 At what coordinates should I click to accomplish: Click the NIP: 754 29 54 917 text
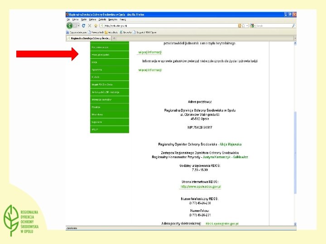[200, 127]
